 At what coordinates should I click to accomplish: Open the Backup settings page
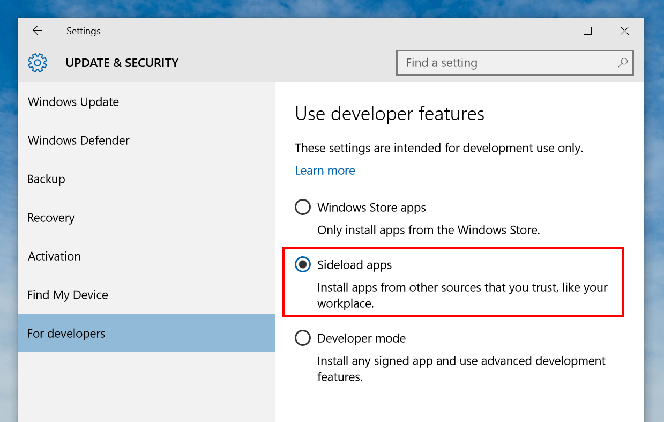point(147,179)
